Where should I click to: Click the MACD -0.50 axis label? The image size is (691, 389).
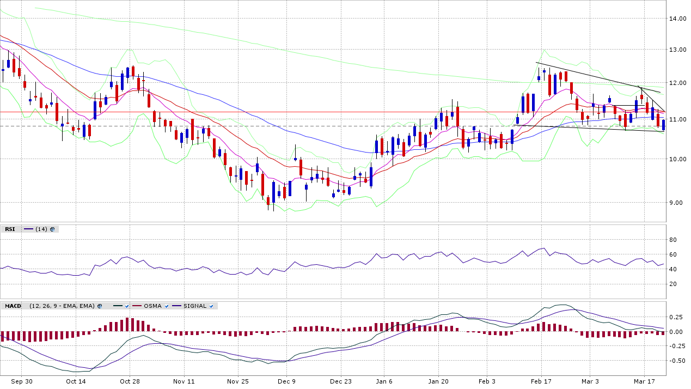pos(676,361)
